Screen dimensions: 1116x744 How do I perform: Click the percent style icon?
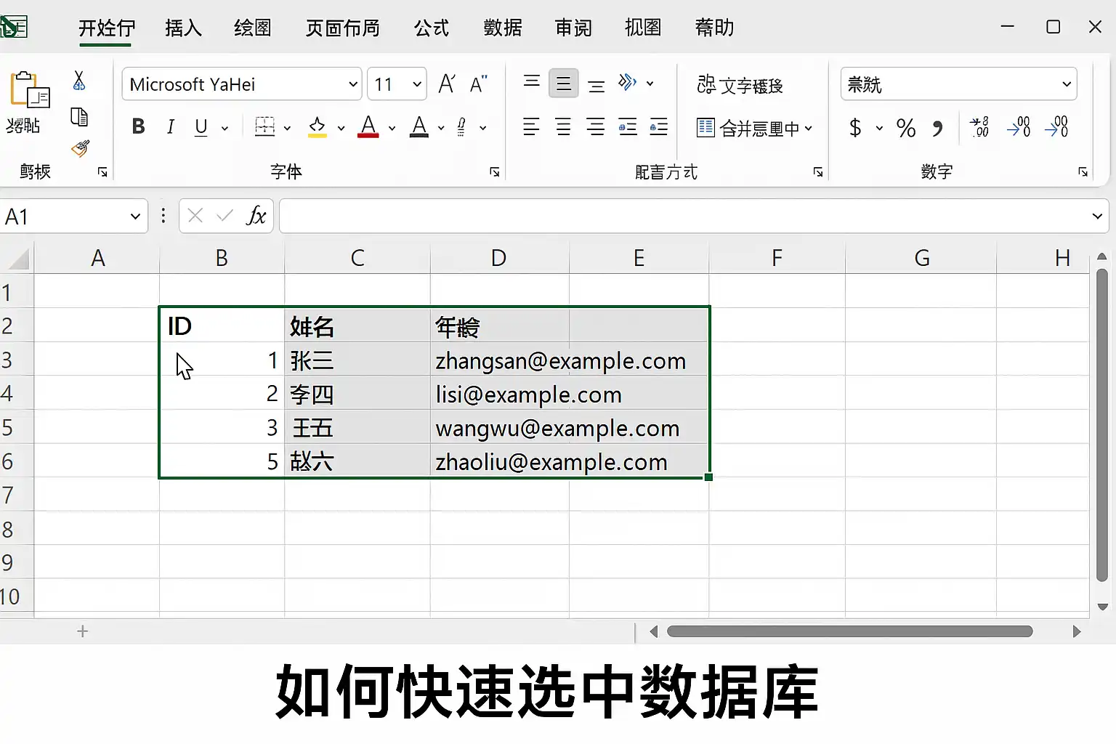pos(905,128)
